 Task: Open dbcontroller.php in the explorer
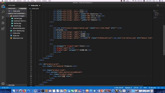click(19, 28)
